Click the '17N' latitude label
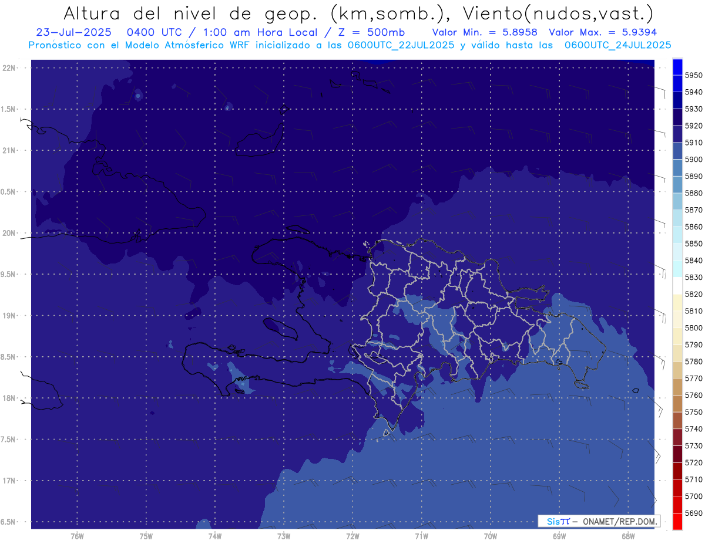 (x=9, y=481)
